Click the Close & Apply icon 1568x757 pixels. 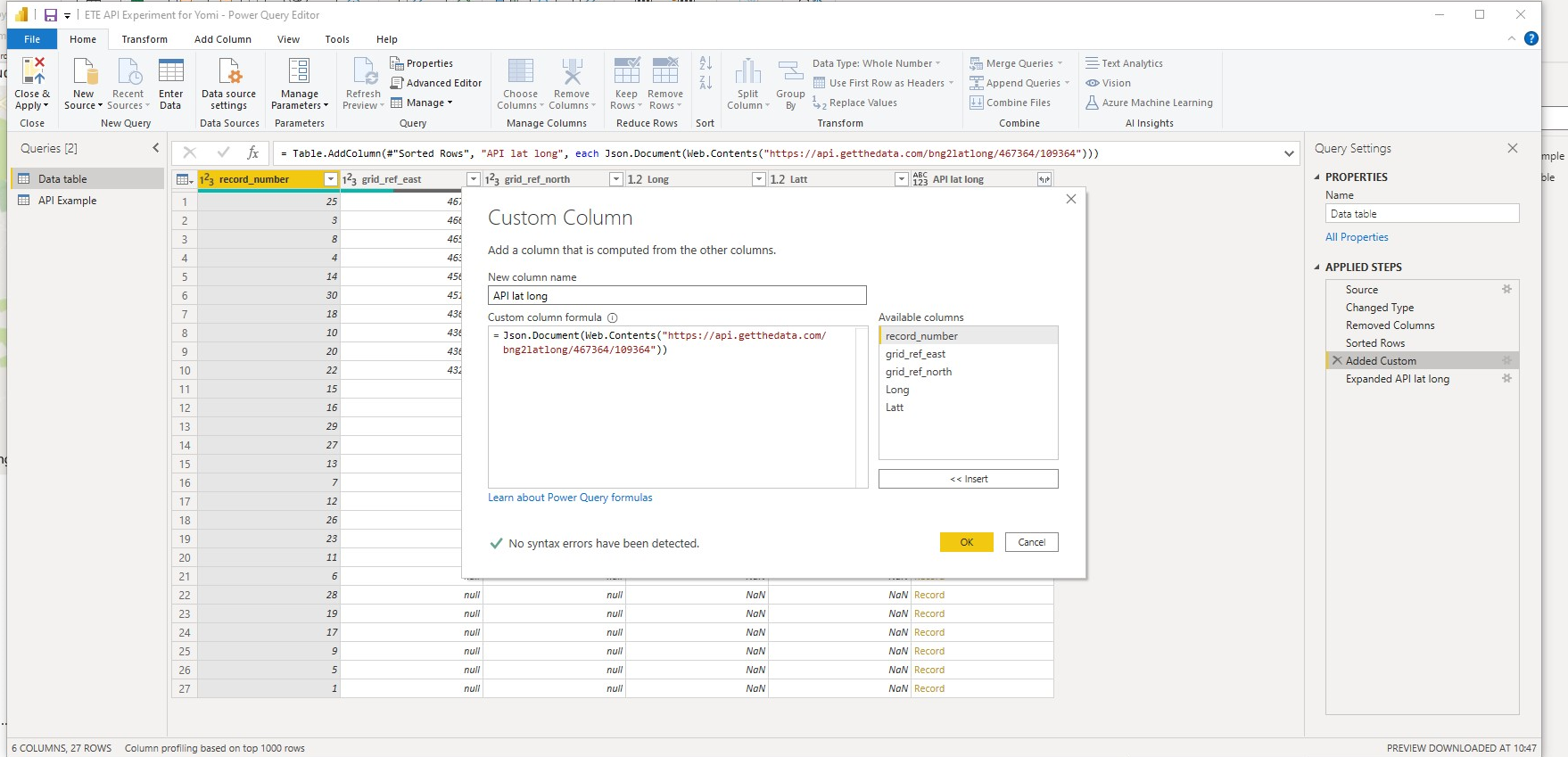pyautogui.click(x=33, y=71)
